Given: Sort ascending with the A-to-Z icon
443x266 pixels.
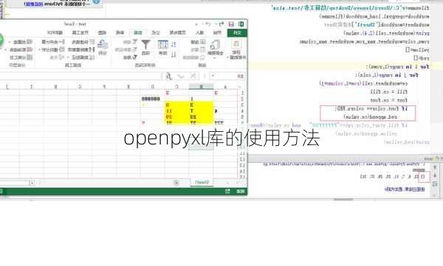Looking at the screenshot, I should [x=174, y=44].
